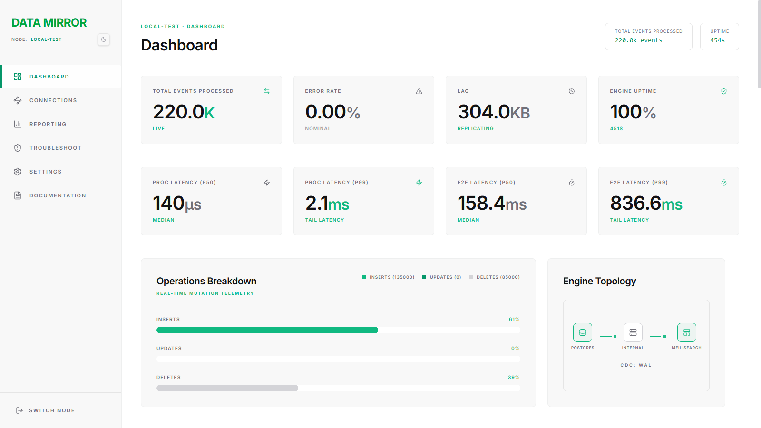This screenshot has height=428, width=761.
Task: Open Settings from the sidebar
Action: [61, 172]
